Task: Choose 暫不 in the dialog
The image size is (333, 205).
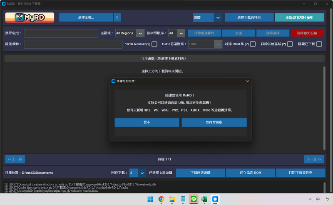Action: point(147,122)
